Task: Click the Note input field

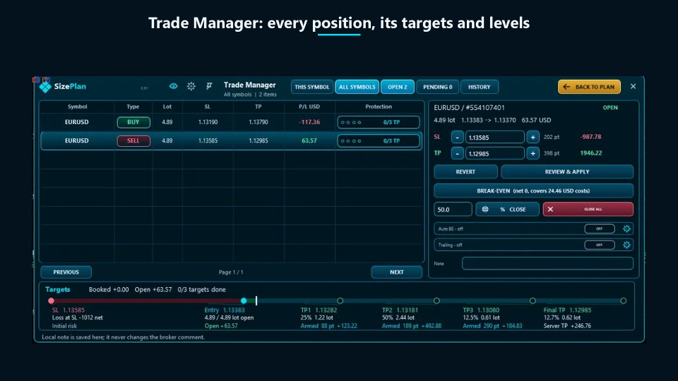Action: pyautogui.click(x=547, y=263)
